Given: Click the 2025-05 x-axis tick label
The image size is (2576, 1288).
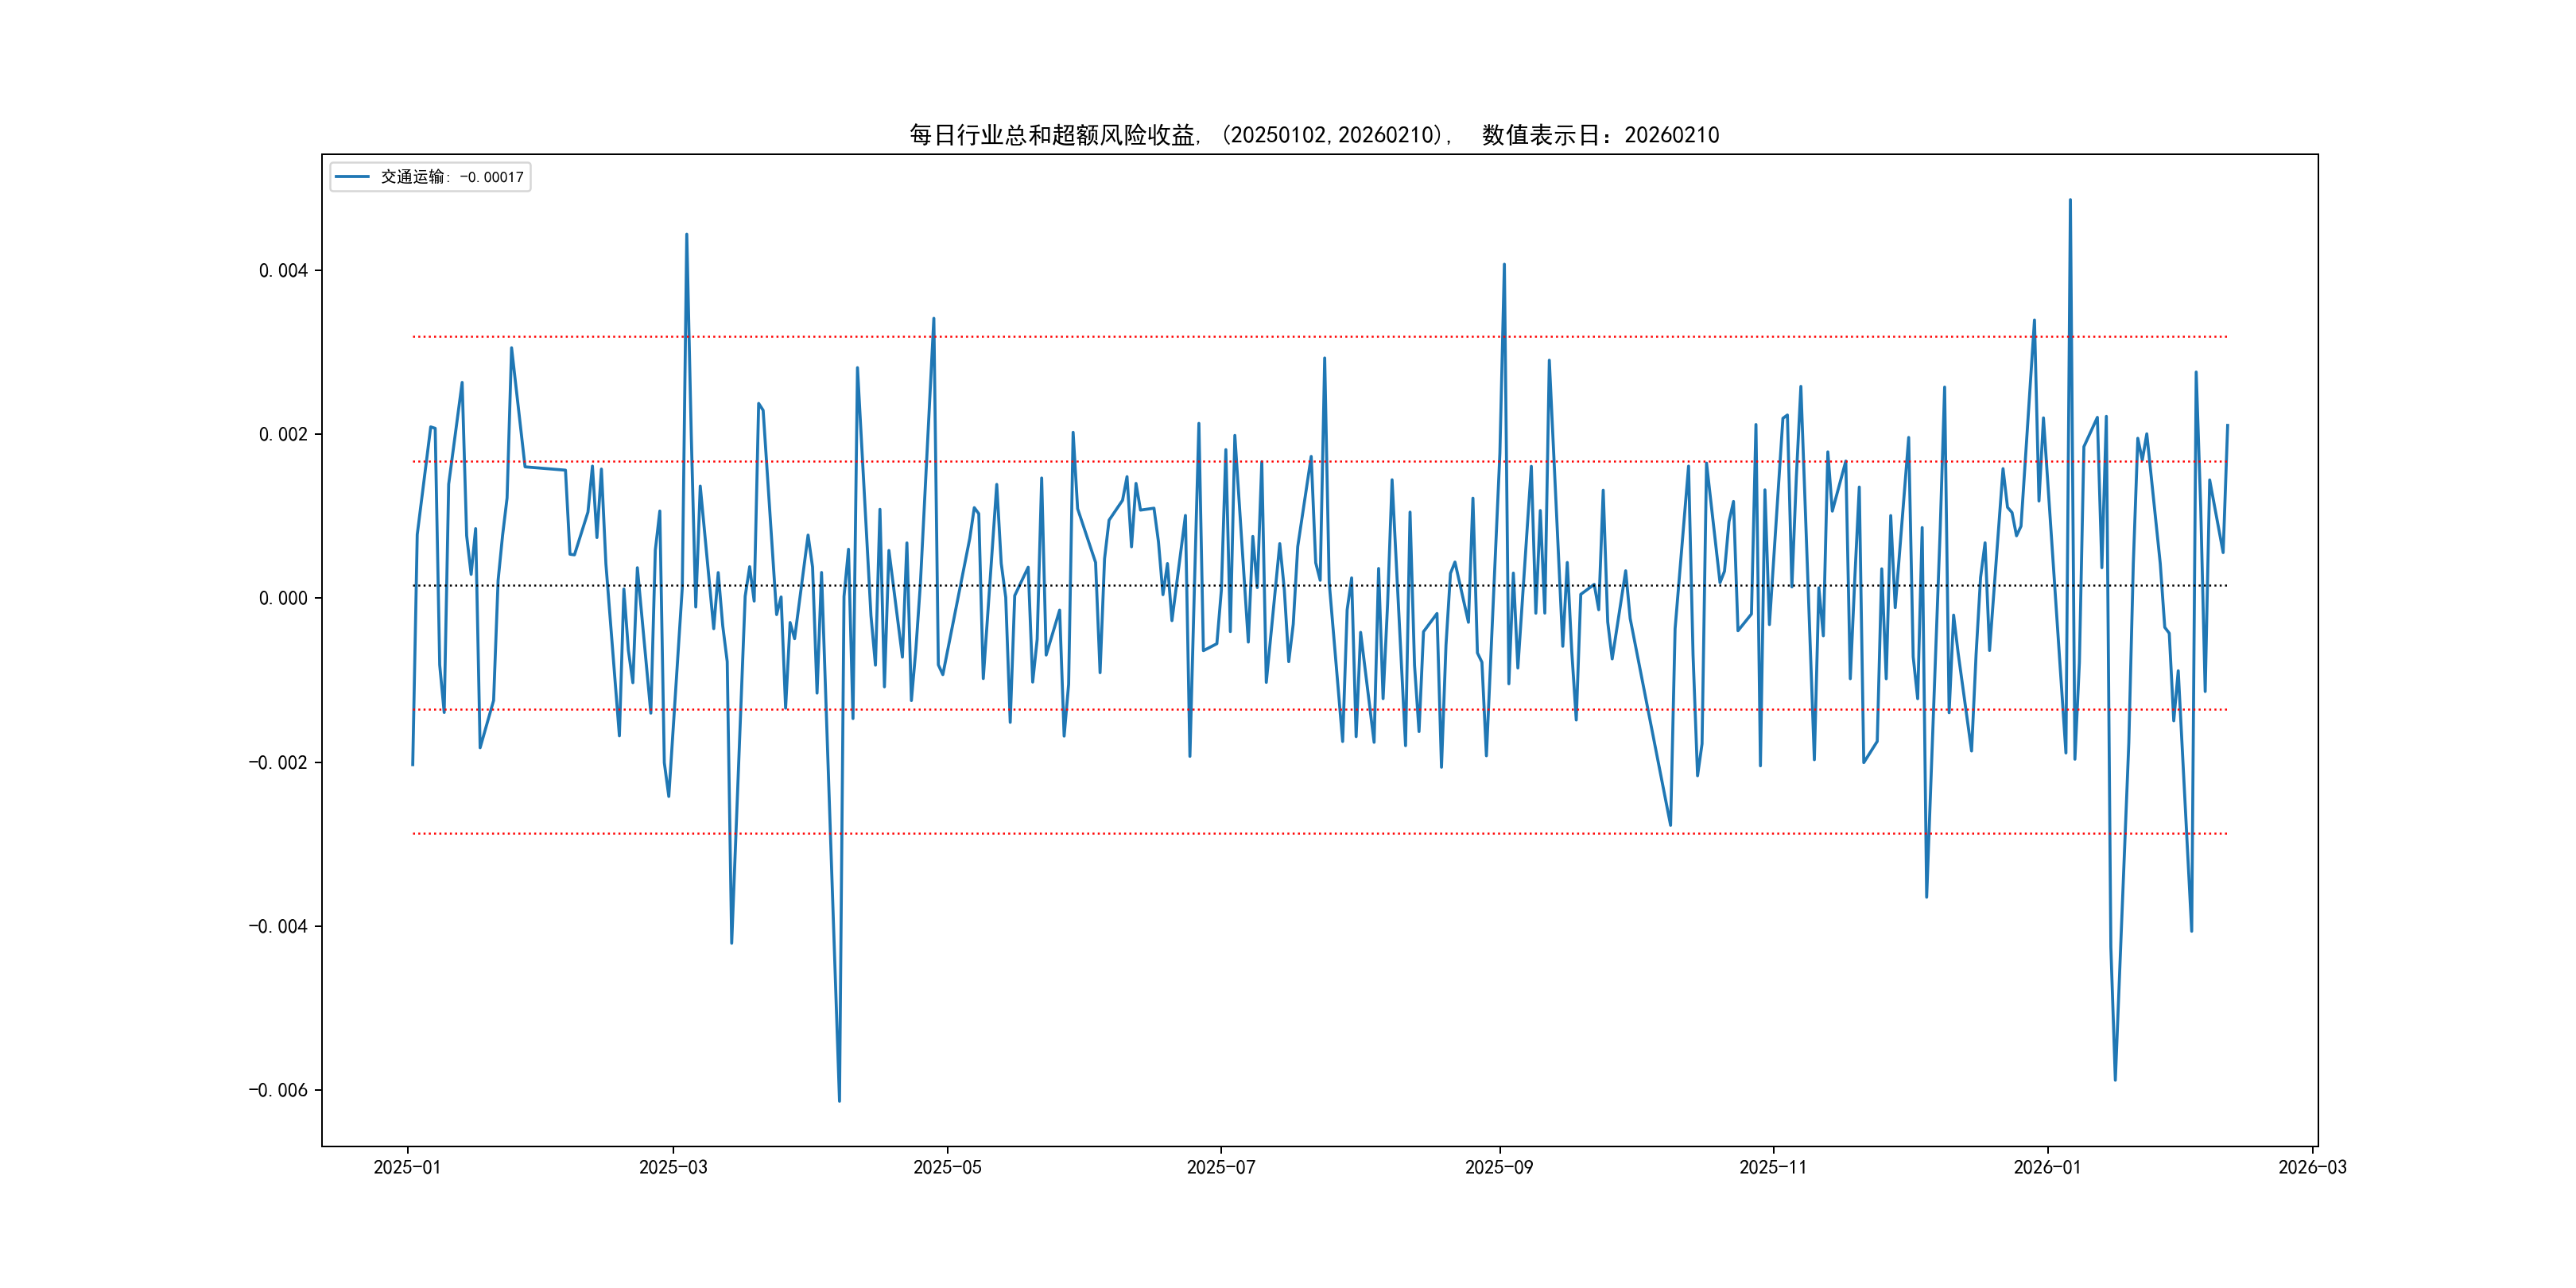Looking at the screenshot, I should (x=947, y=1167).
